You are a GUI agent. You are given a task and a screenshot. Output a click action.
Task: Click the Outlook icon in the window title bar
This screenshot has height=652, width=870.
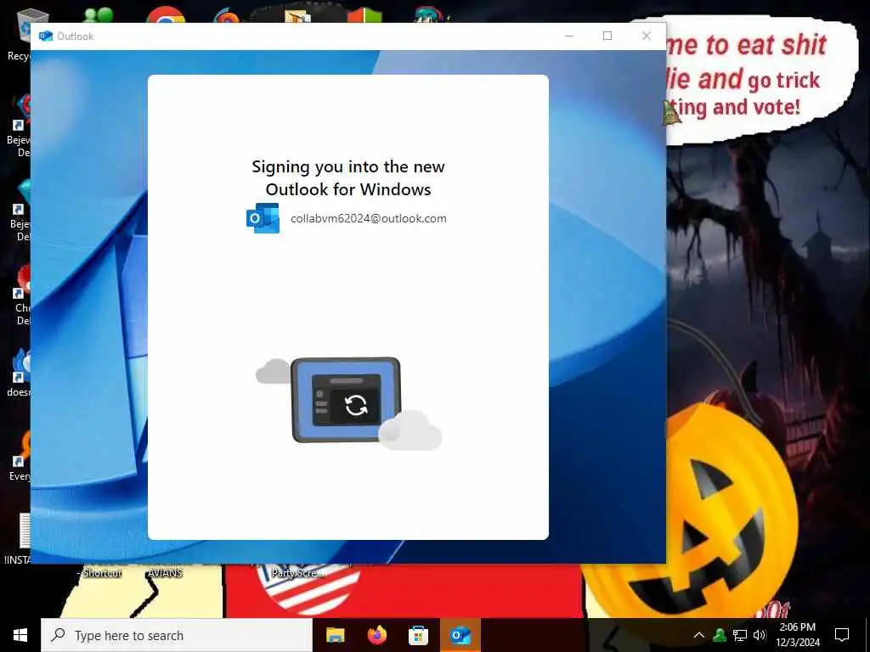click(x=46, y=36)
